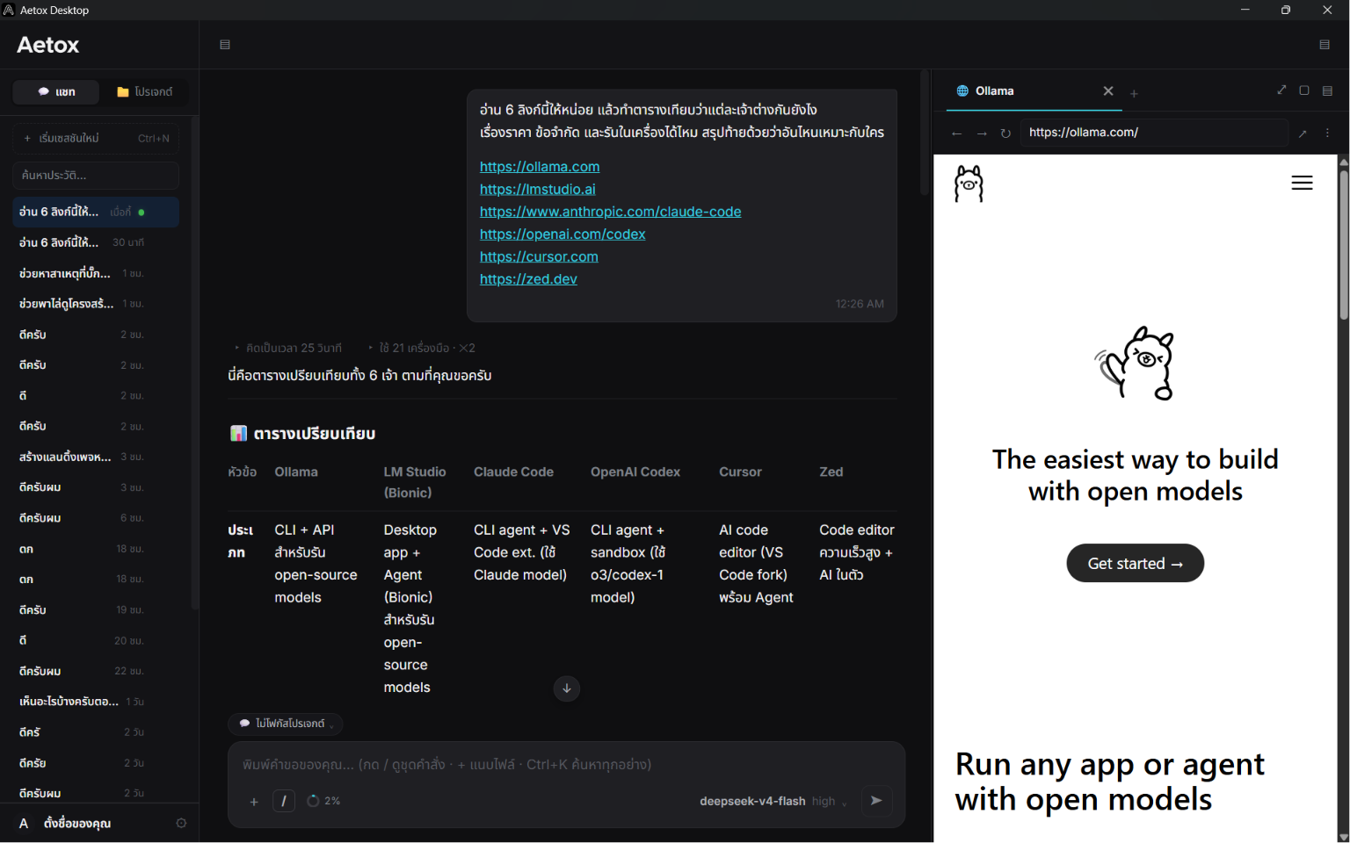The width and height of the screenshot is (1350, 843).
Task: Click the LM Studio (Bionic) column header
Action: tap(415, 483)
